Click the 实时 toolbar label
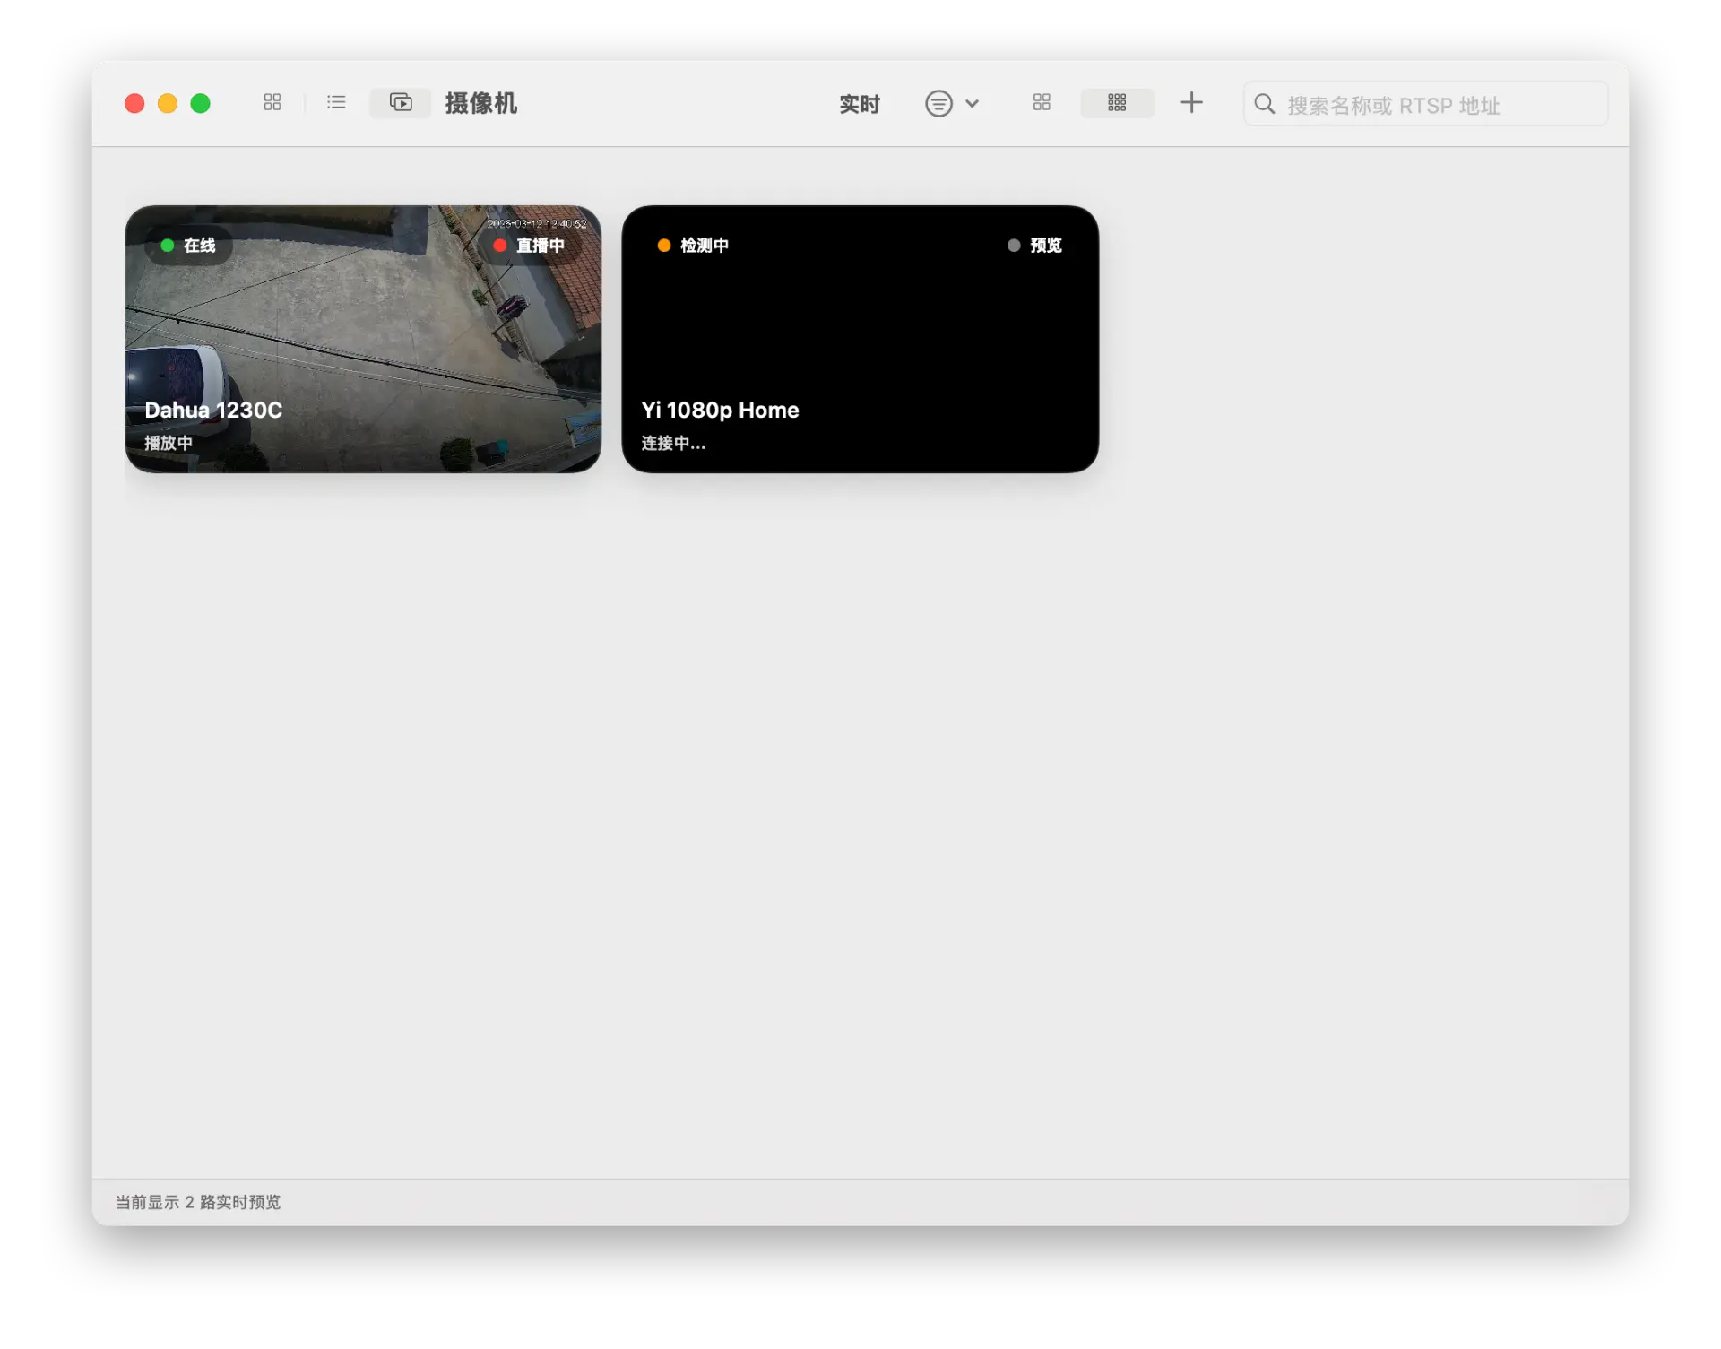This screenshot has width=1721, height=1349. tap(859, 104)
